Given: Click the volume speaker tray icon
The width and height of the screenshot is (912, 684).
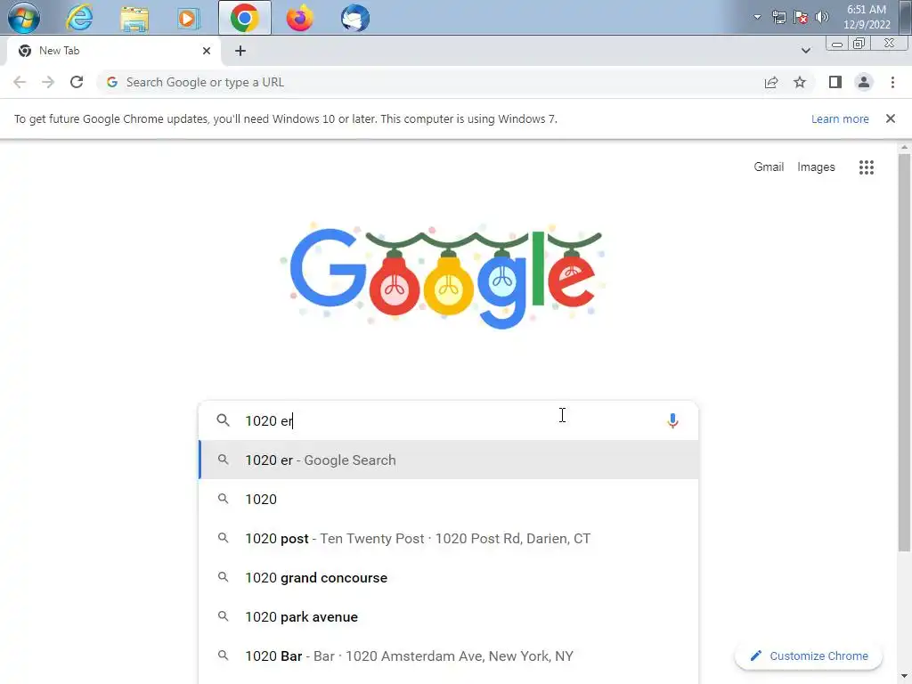Looking at the screenshot, I should click(x=821, y=17).
